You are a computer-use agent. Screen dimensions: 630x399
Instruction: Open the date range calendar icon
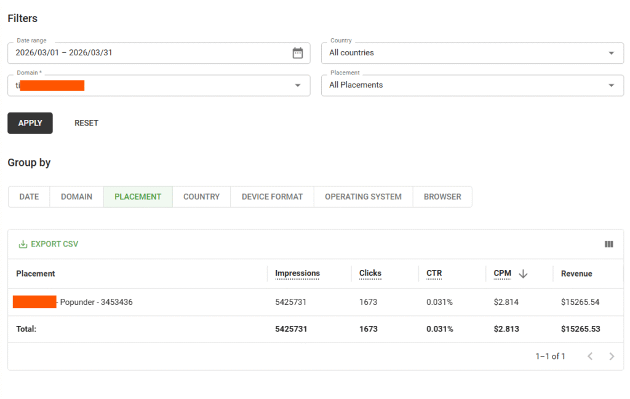(297, 53)
